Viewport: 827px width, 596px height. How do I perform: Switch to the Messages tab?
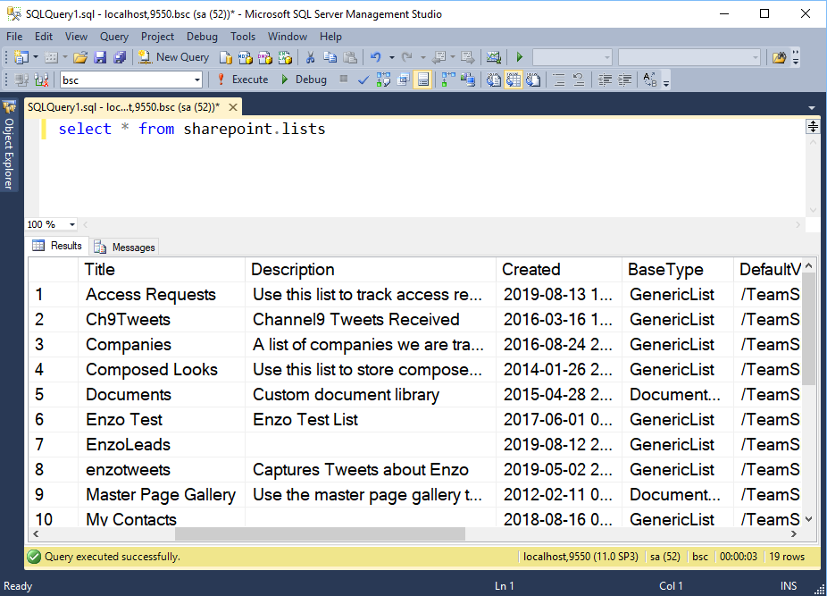coord(124,247)
